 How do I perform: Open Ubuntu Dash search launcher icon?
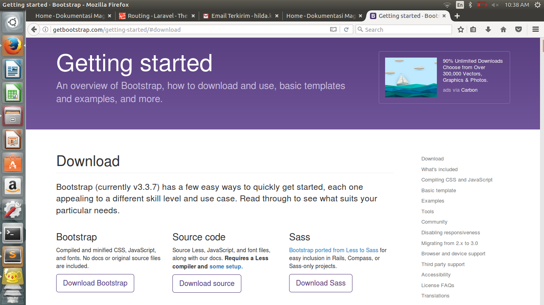[13, 23]
